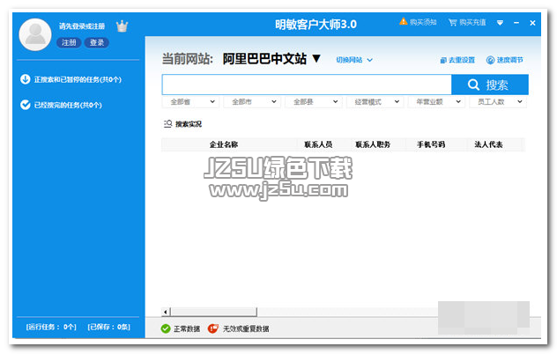Screen dimensions: 557x354
Task: Open 购买须知 purchase notice
Action: 423,22
